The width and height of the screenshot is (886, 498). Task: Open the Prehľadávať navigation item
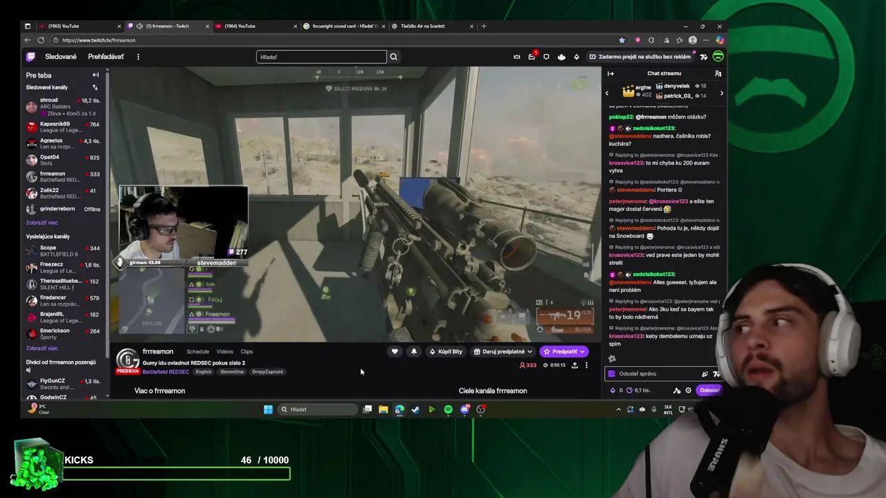pyautogui.click(x=106, y=57)
